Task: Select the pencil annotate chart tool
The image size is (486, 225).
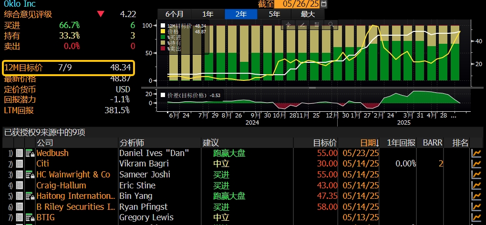Action: [x=302, y=25]
